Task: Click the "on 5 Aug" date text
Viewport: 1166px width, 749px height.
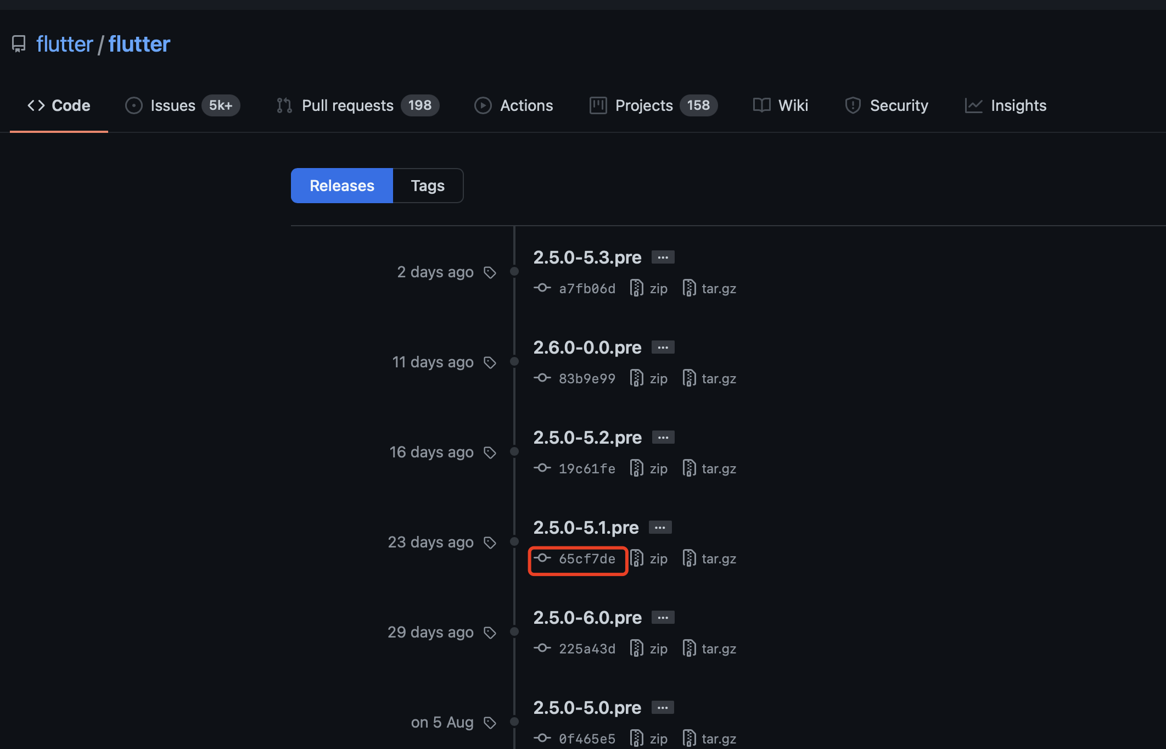Action: click(x=442, y=722)
